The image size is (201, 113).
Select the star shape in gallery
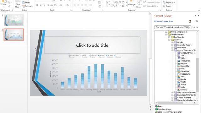[x=123, y=6]
